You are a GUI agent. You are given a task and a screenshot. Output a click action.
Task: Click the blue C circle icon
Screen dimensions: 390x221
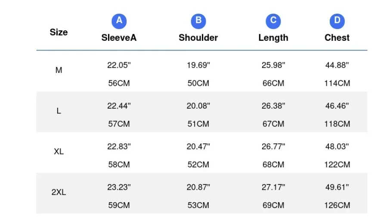(x=273, y=21)
